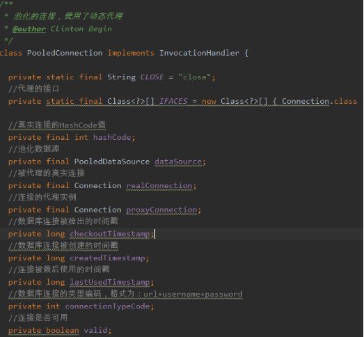Click the @author Javadoc tag
Viewport: 364px width, 337px height.
[x=29, y=29]
